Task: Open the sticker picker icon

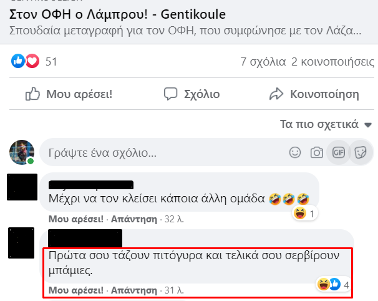Action: pyautogui.click(x=360, y=152)
